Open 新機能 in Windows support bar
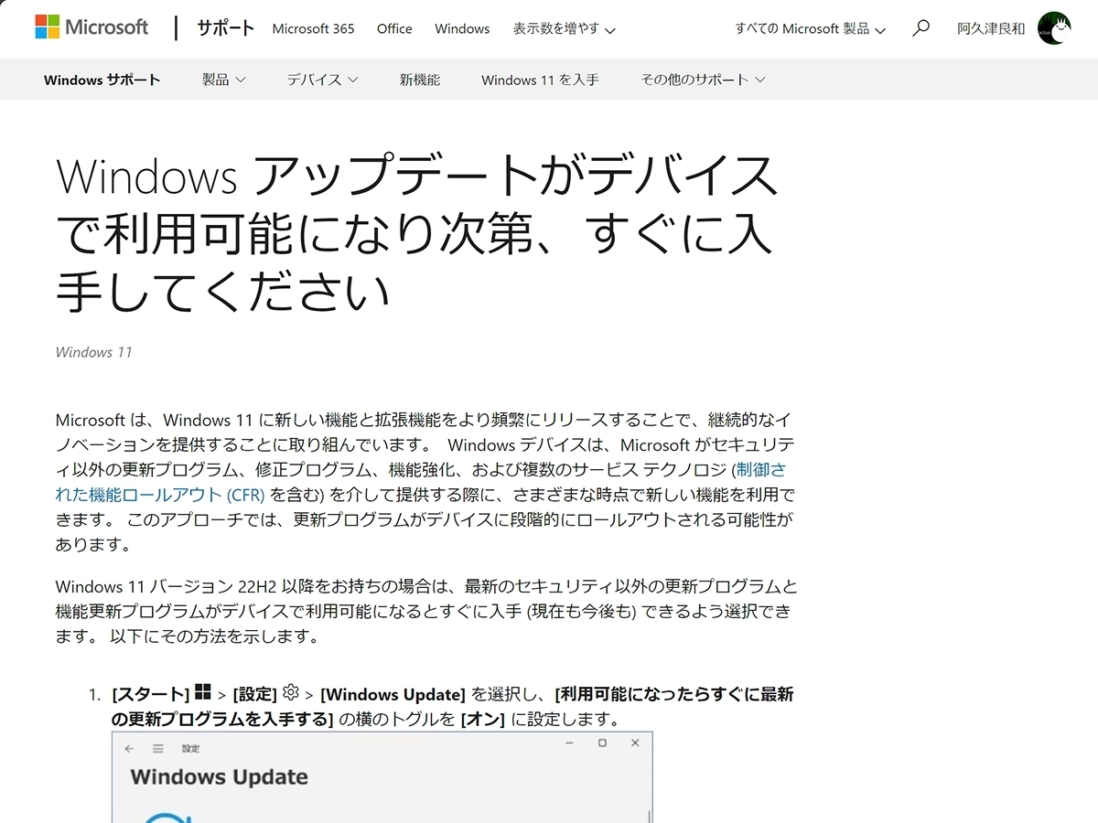 pyautogui.click(x=419, y=80)
